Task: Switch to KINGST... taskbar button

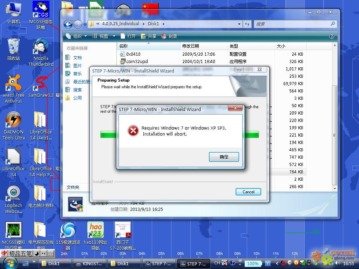Action: (x=89, y=263)
